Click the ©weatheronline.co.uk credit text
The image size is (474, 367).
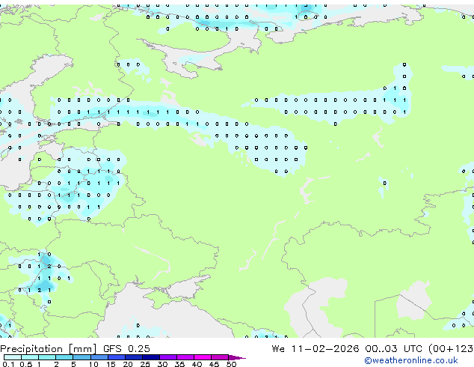point(410,360)
